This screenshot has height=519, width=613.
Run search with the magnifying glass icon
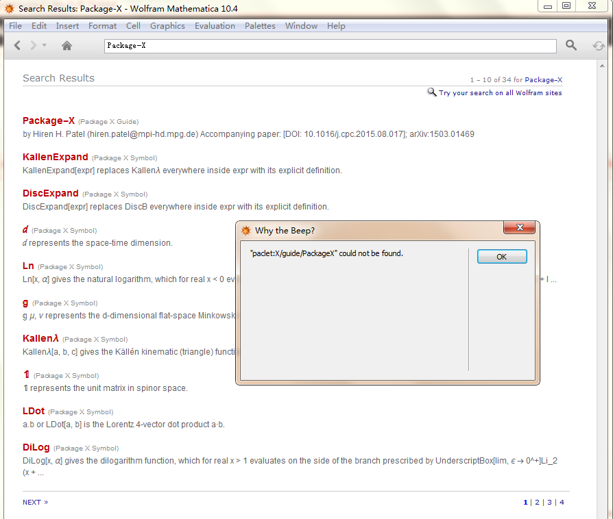click(x=570, y=45)
